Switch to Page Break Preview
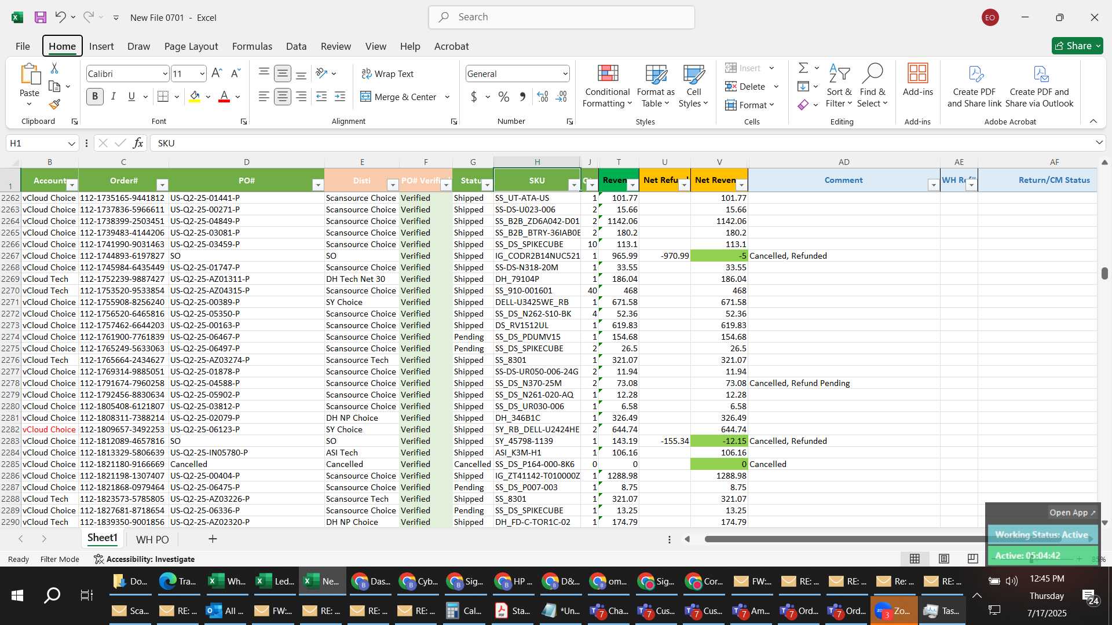The image size is (1112, 625). pyautogui.click(x=973, y=558)
